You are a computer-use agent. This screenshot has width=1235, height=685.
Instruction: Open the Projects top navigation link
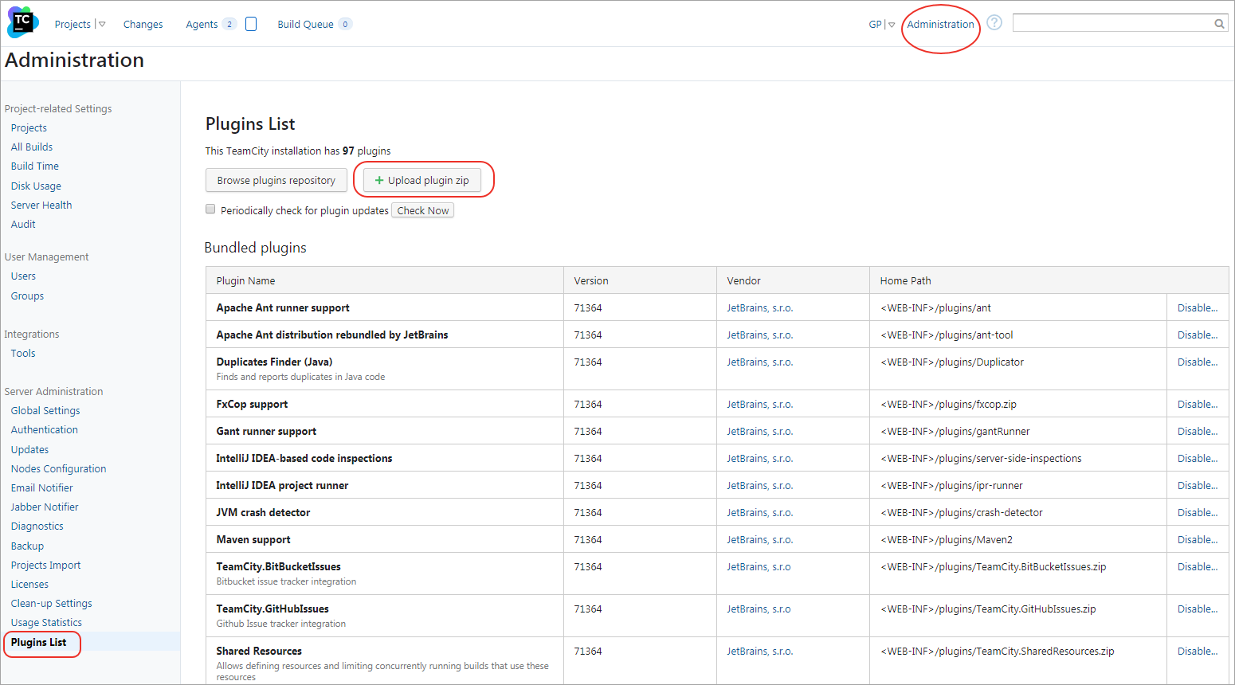[x=73, y=25]
